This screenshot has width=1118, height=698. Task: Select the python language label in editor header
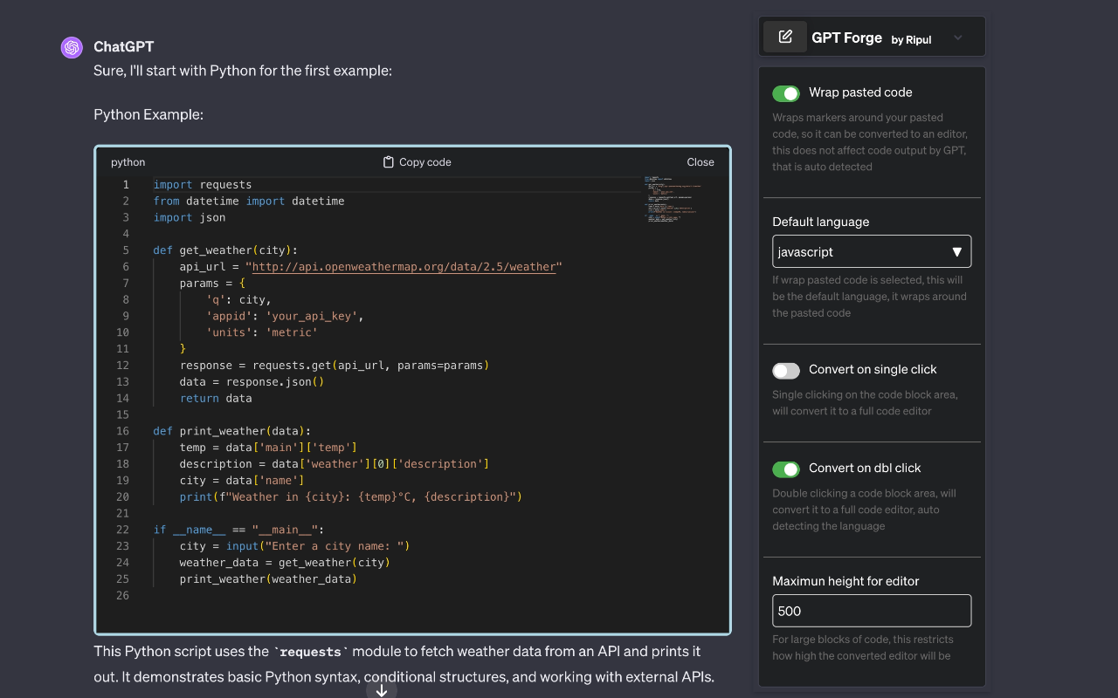pos(128,161)
